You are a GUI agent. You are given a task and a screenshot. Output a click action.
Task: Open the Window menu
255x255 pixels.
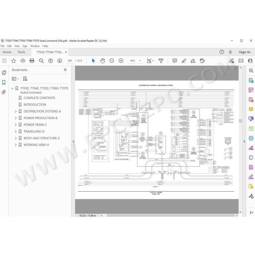coord(35,46)
